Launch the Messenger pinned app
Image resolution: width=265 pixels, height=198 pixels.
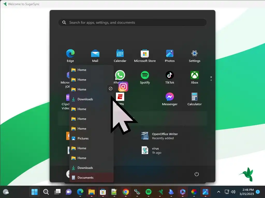[170, 99]
